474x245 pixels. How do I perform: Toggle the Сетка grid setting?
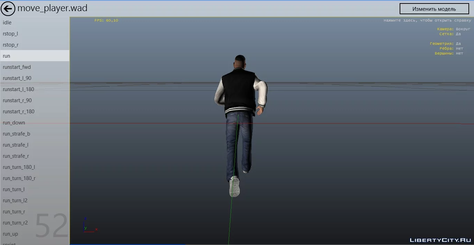coord(450,34)
